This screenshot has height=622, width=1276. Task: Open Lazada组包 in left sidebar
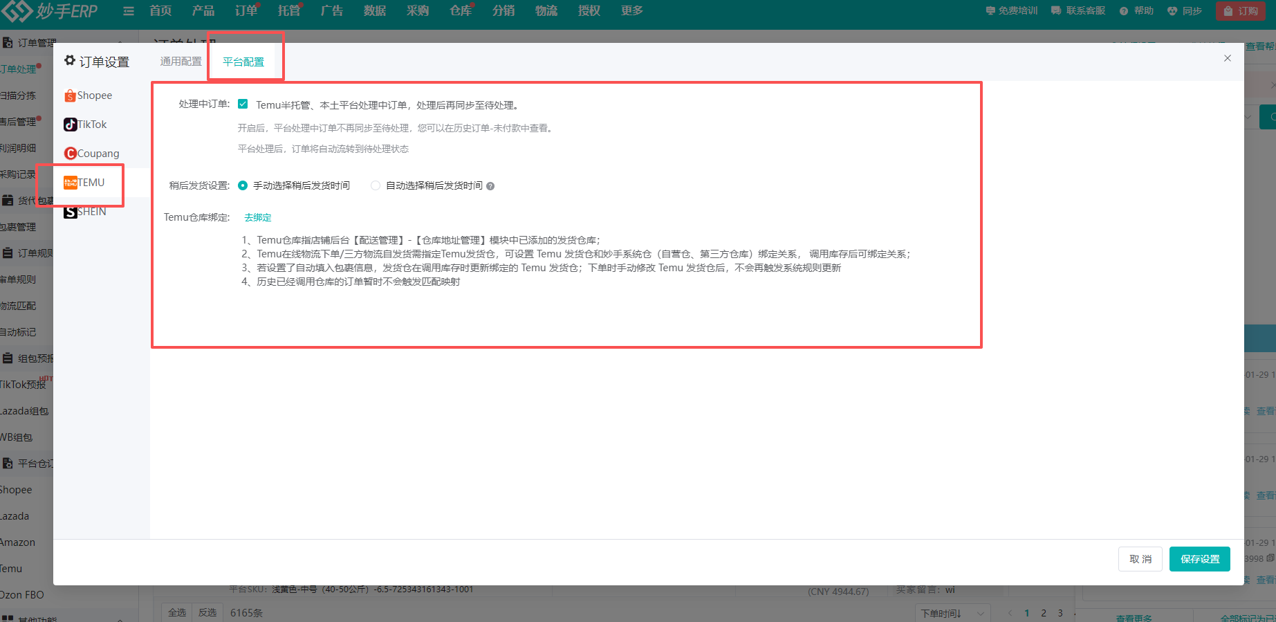tap(24, 411)
